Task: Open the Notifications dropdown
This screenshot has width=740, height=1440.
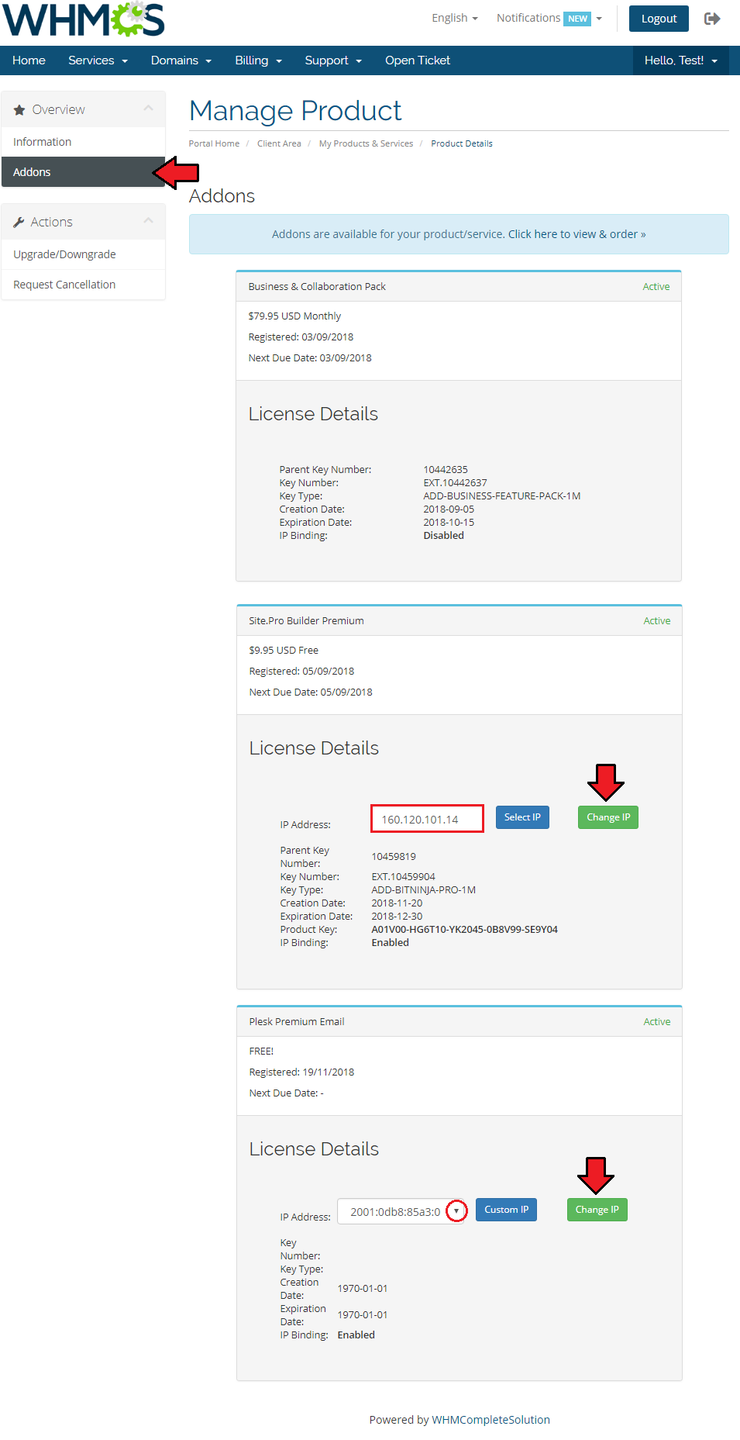Action: click(549, 18)
